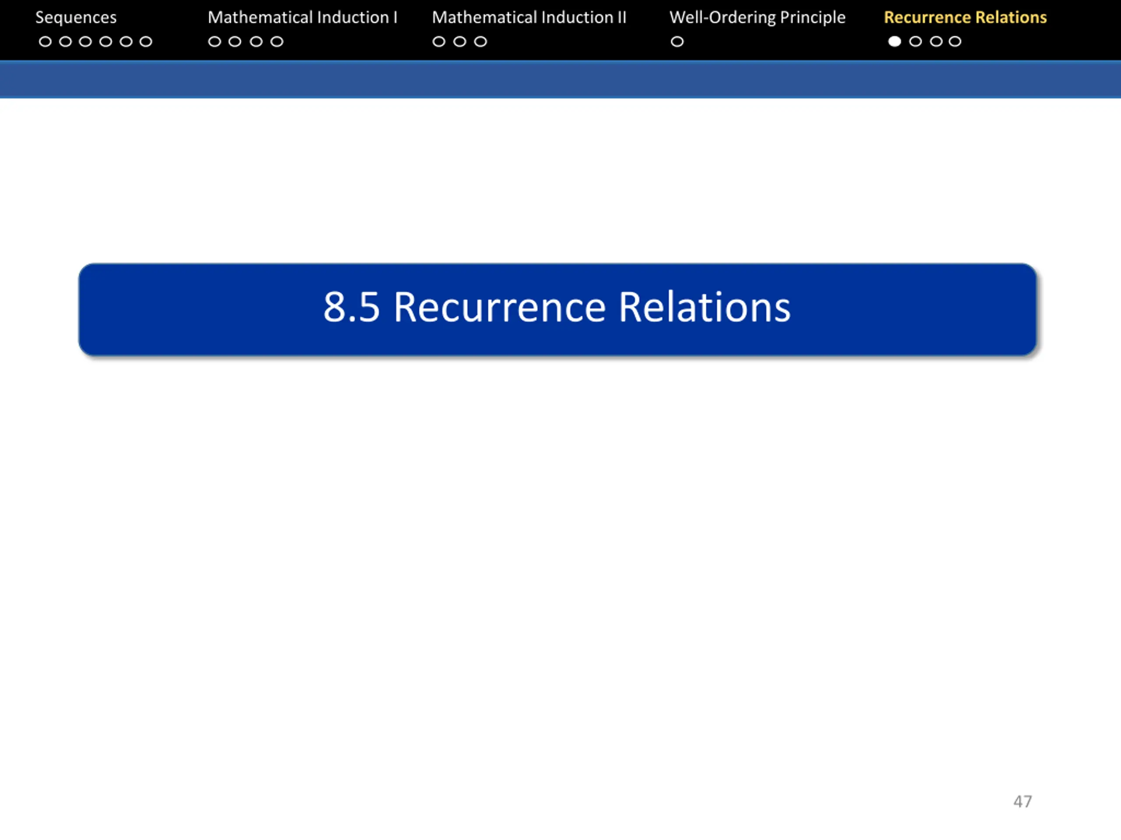Jump to second Recurrence Relations dot

click(x=915, y=42)
